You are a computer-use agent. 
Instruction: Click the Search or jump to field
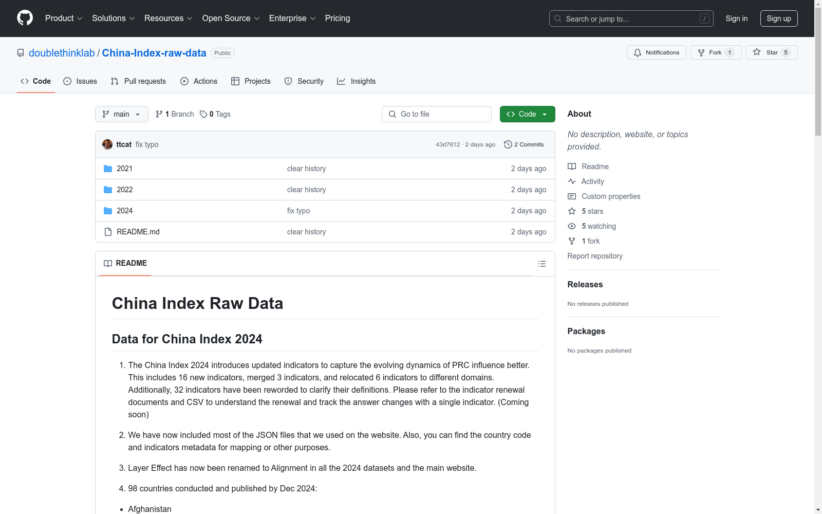tap(631, 19)
